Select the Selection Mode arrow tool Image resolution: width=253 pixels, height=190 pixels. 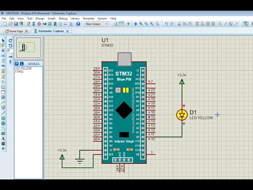click(3, 41)
